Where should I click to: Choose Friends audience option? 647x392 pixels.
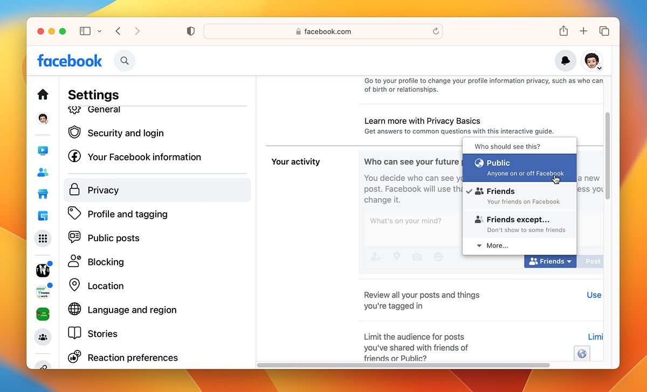tap(520, 196)
